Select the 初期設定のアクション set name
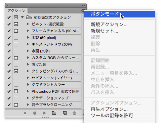The width and height of the screenshot is (162, 123). click(52, 17)
